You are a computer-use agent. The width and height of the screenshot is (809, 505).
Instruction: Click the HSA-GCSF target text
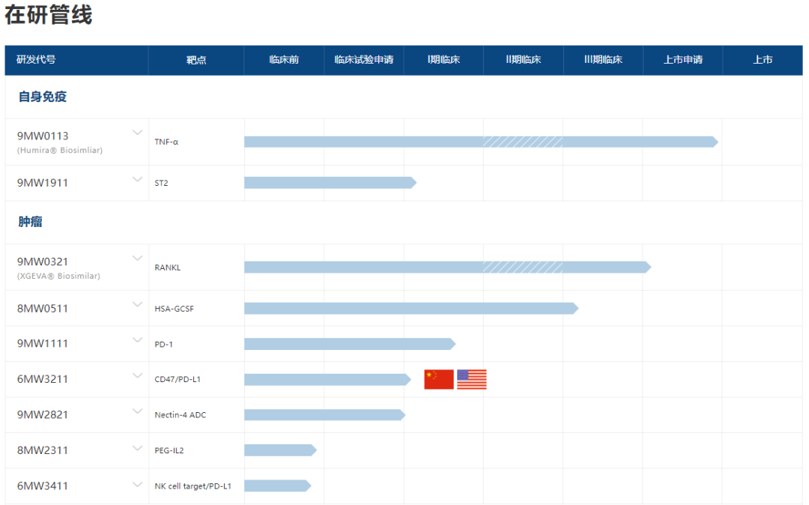pos(175,309)
